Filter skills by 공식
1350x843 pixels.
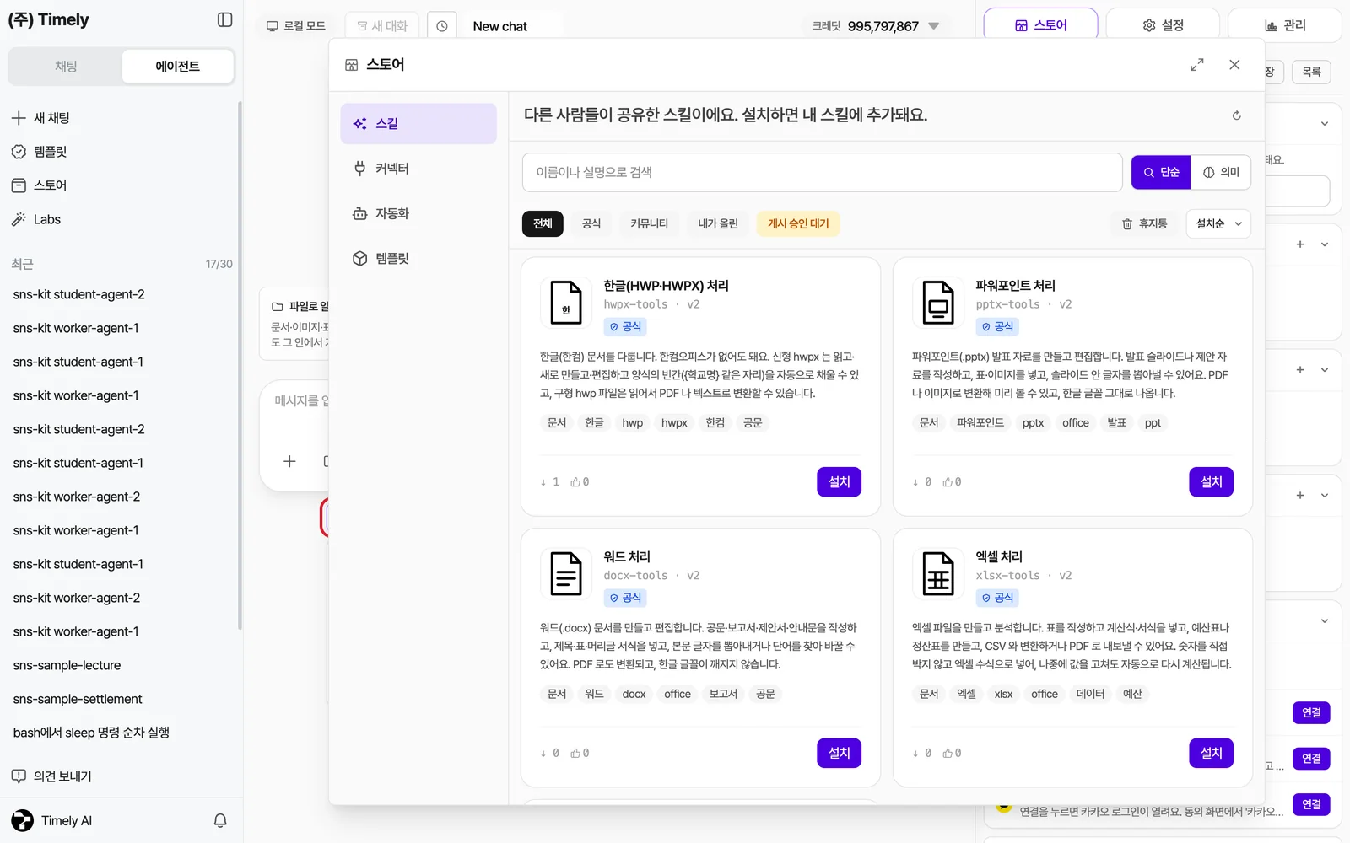[x=591, y=223]
